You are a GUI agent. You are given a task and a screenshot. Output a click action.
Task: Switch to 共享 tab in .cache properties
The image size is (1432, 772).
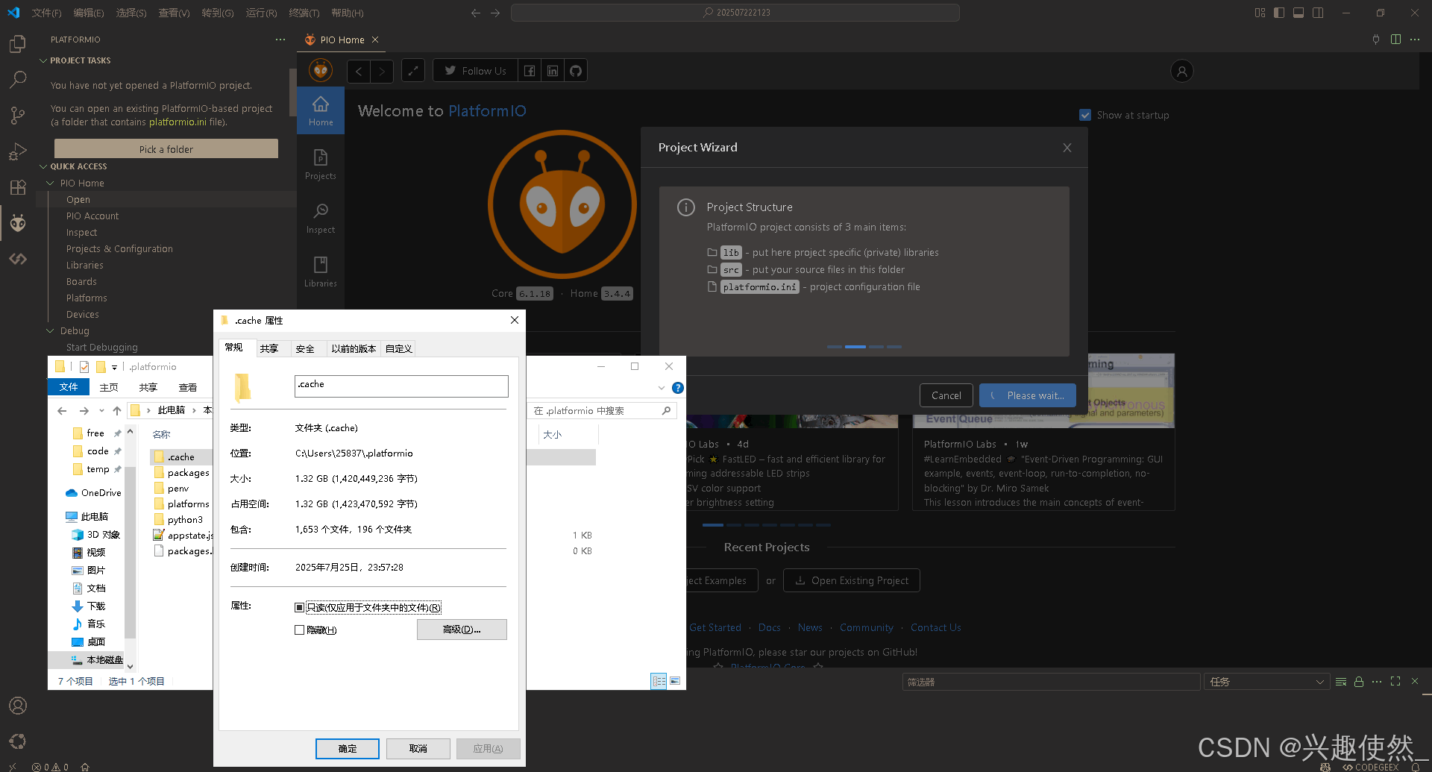coord(269,348)
